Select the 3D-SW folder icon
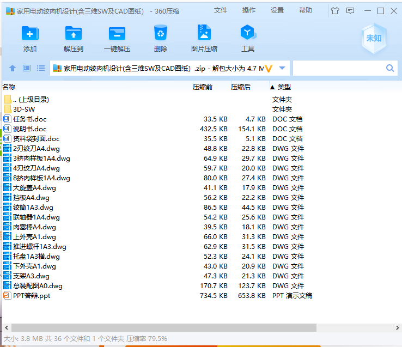The image size is (402, 347). 8,109
